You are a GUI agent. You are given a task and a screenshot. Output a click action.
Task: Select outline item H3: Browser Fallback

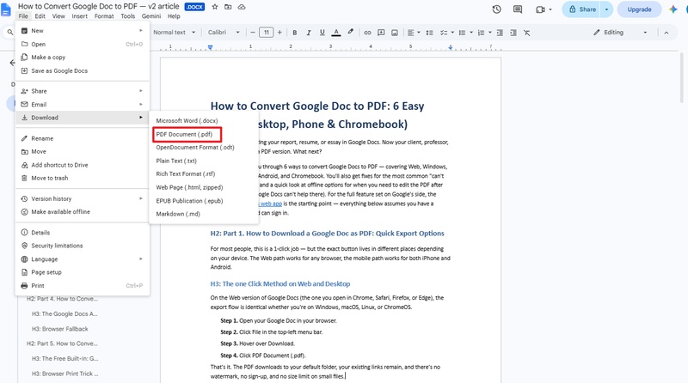(x=59, y=329)
